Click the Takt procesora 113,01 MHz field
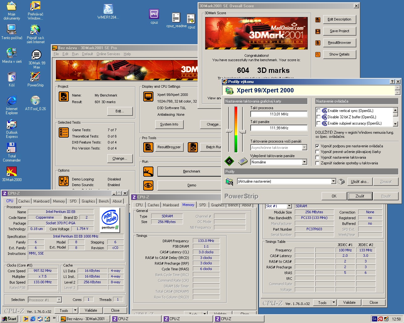404x323 pixels. [279, 114]
